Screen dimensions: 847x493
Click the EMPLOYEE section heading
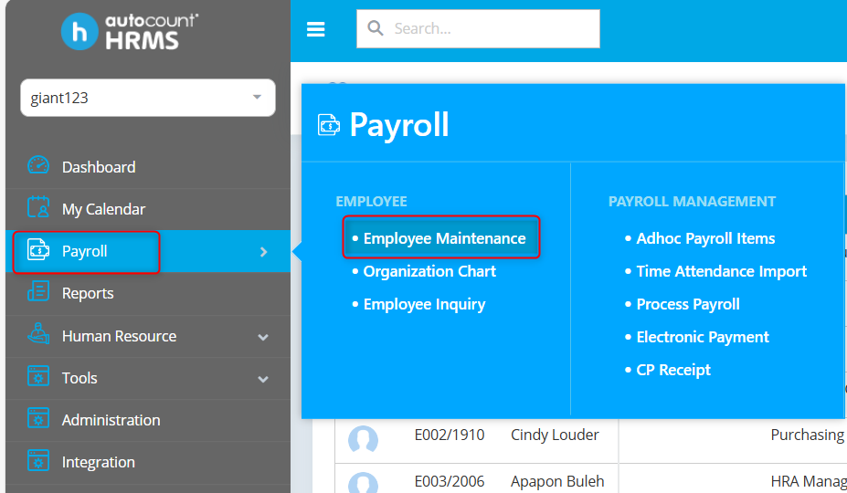pos(371,202)
